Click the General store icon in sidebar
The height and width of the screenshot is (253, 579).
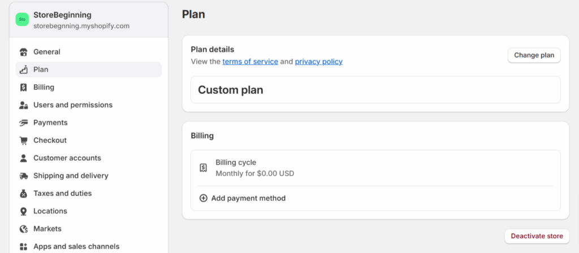tap(23, 52)
